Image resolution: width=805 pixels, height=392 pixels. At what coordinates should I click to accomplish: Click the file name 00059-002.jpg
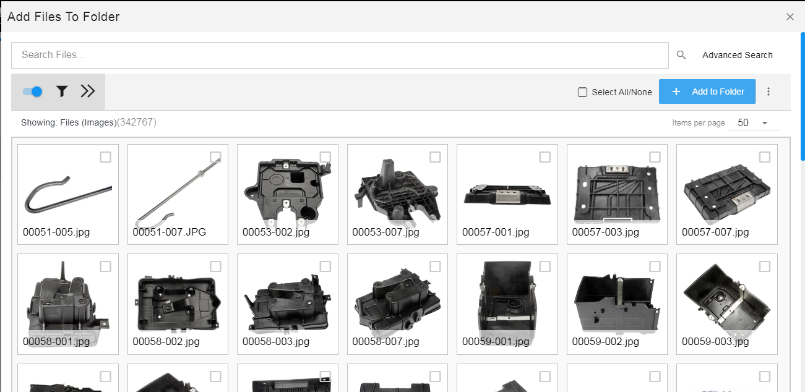point(606,342)
